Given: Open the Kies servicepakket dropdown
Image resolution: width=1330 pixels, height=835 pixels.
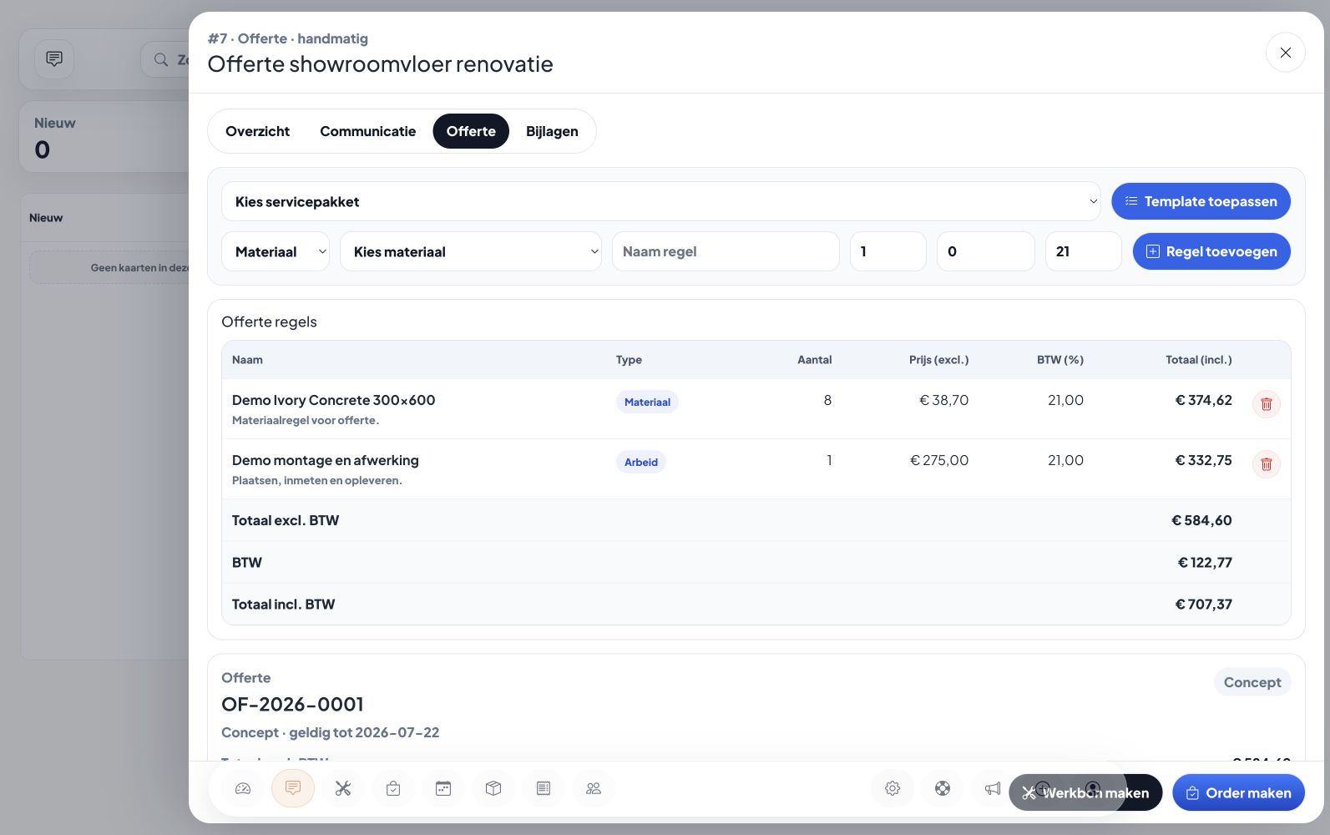Looking at the screenshot, I should pos(661,201).
